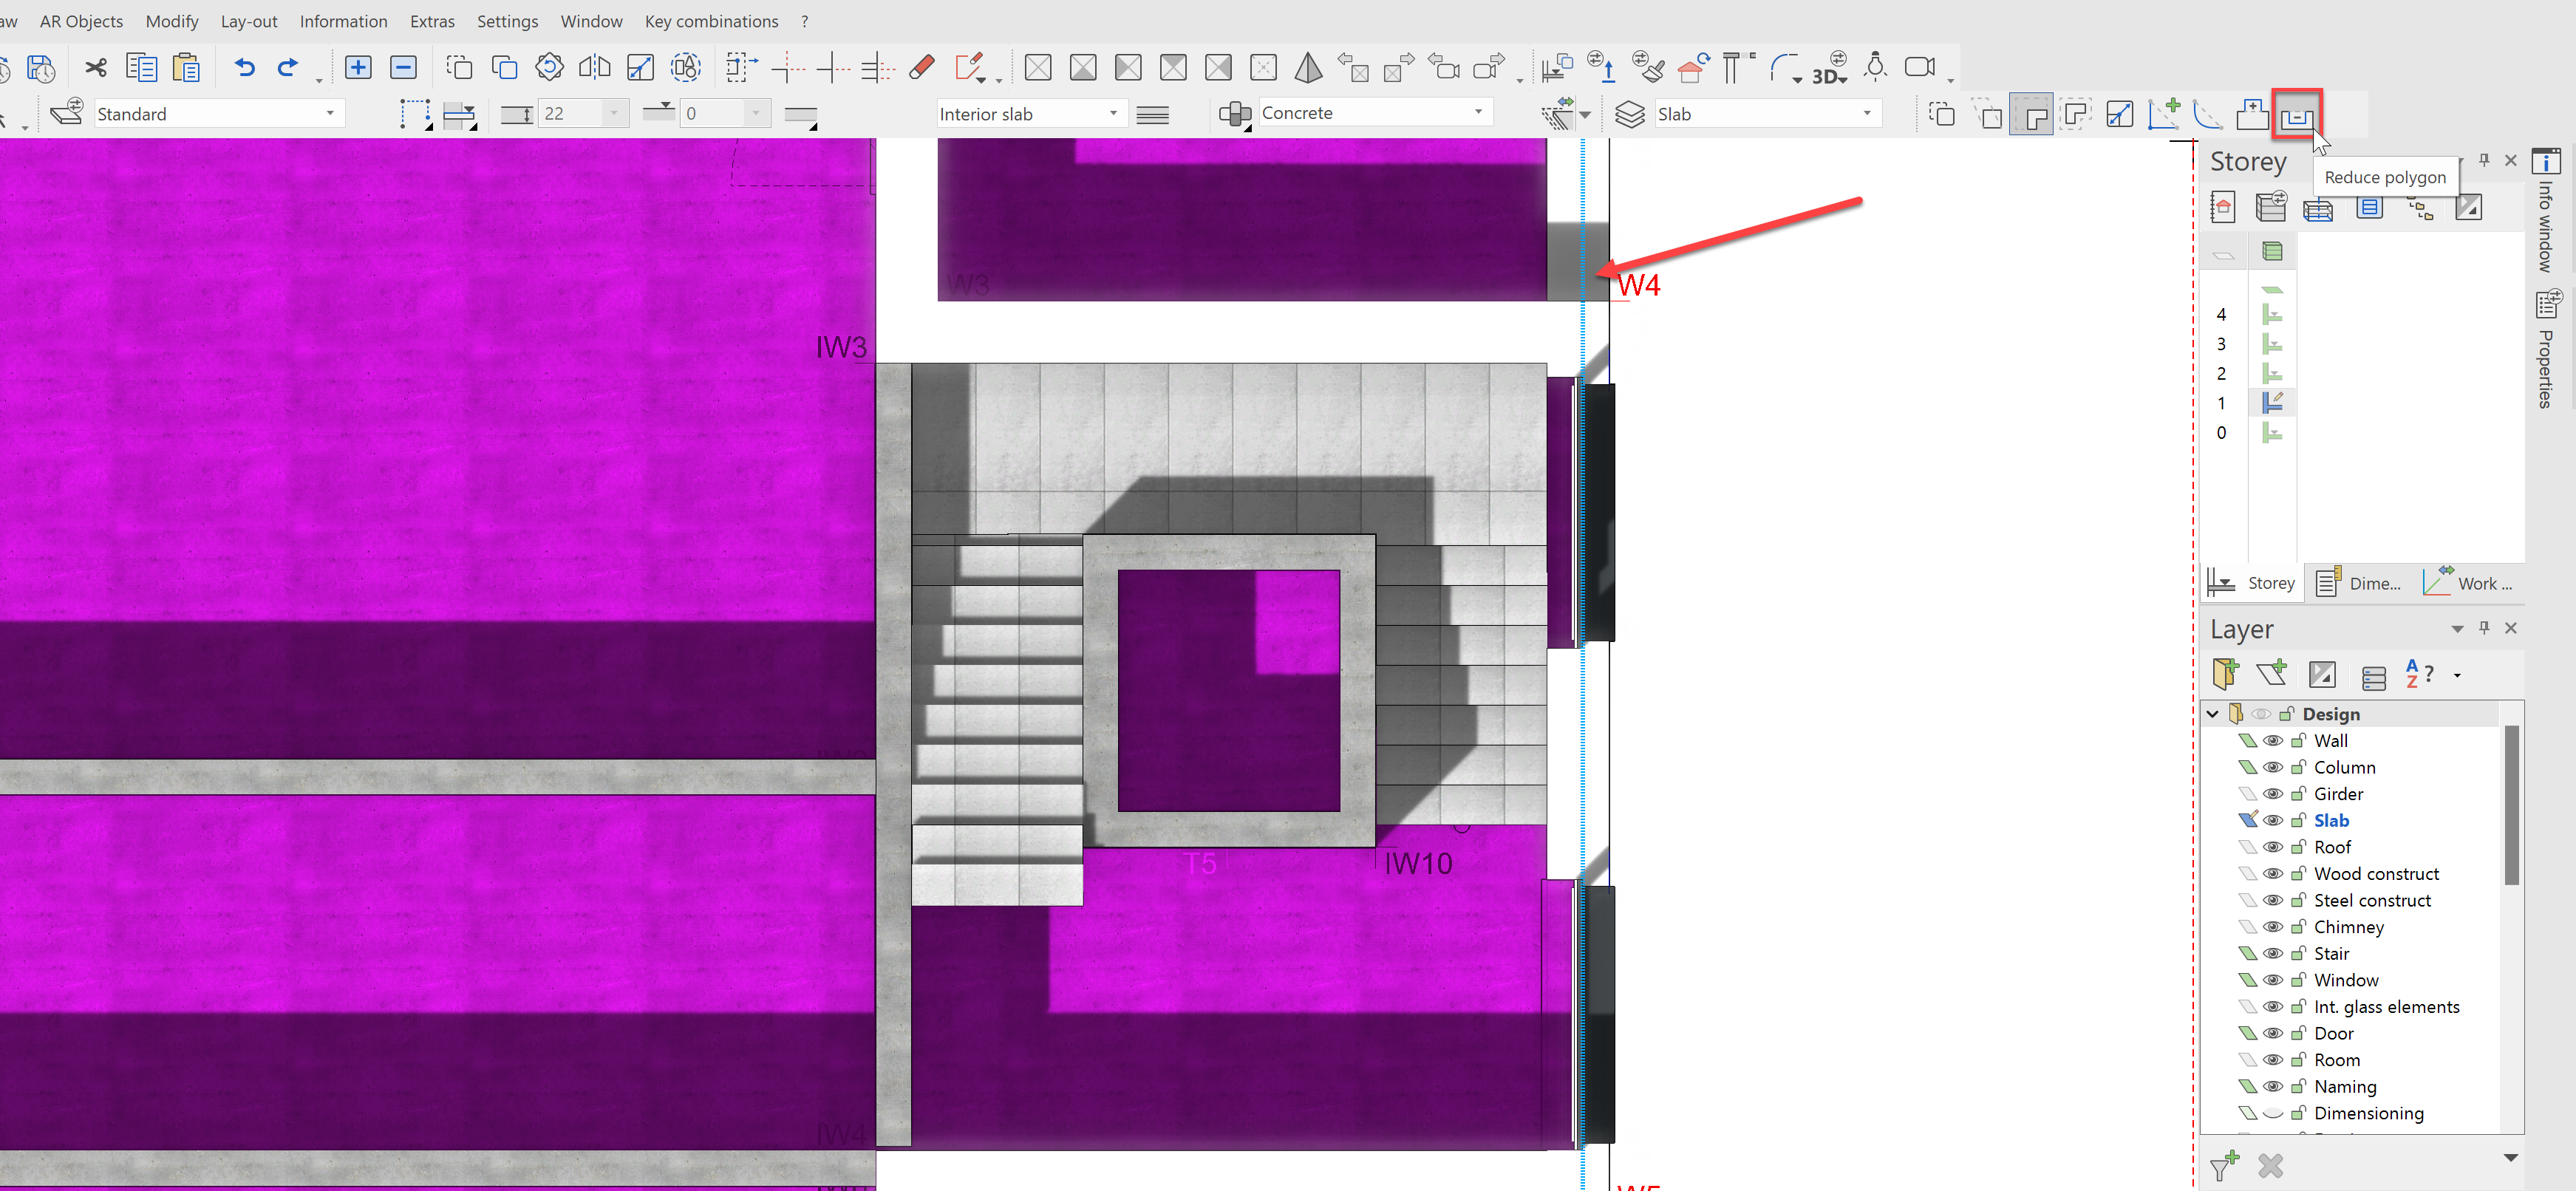Show the Dimensioning layer
Screen dimensions: 2576x1191
pyautogui.click(x=2273, y=1113)
